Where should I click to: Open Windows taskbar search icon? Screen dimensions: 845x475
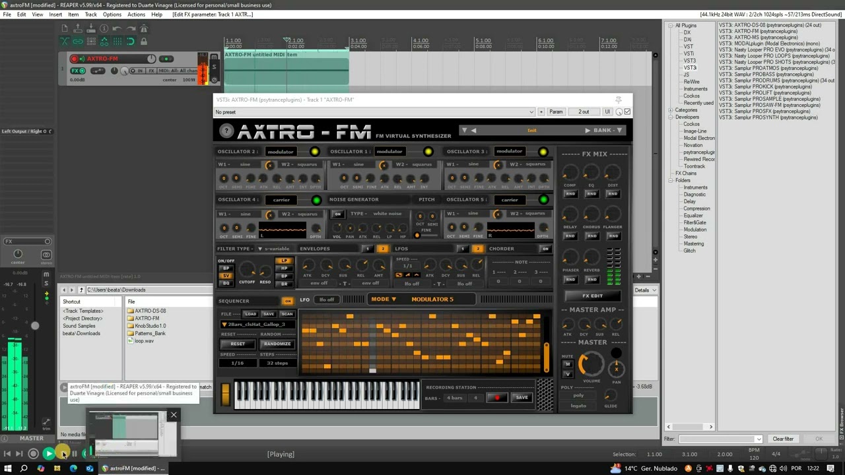coord(24,468)
